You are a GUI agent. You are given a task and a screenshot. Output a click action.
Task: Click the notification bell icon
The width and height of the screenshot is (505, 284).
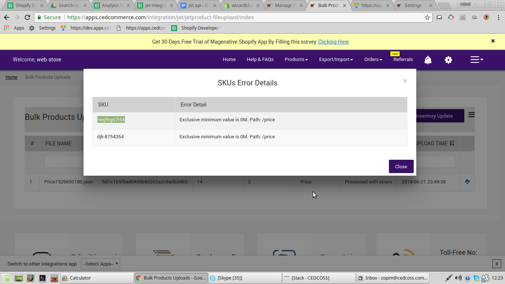tap(428, 60)
